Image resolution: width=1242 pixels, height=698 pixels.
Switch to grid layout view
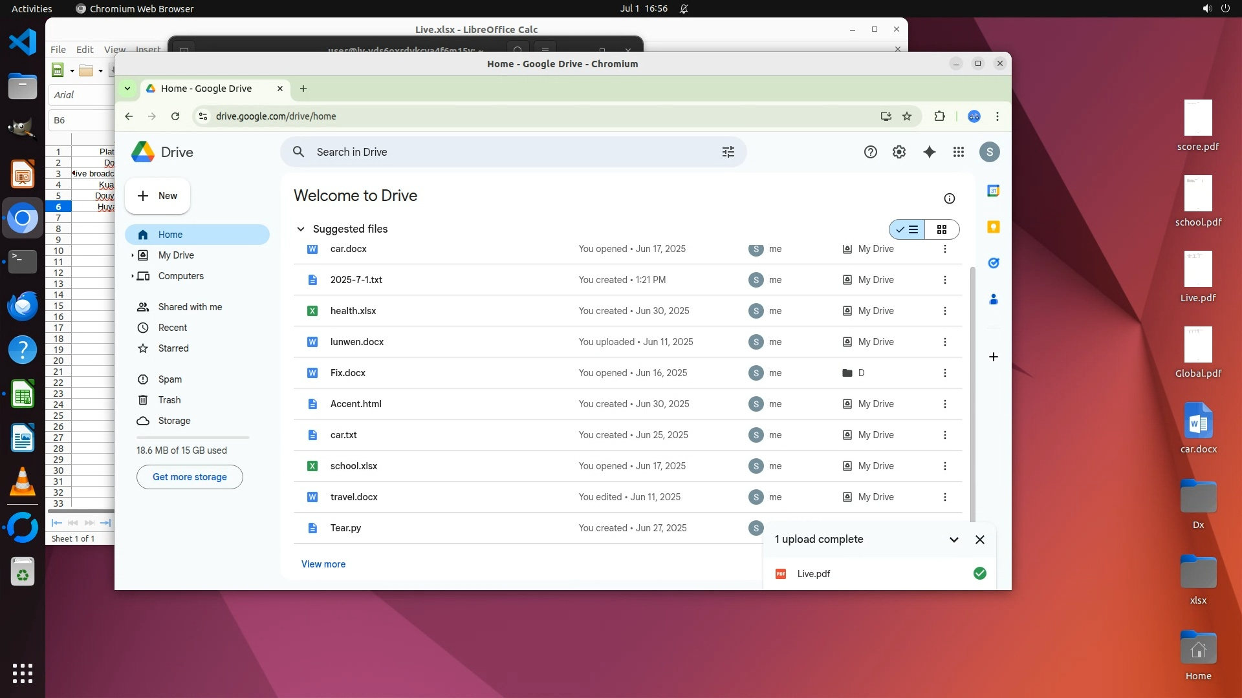pos(942,229)
